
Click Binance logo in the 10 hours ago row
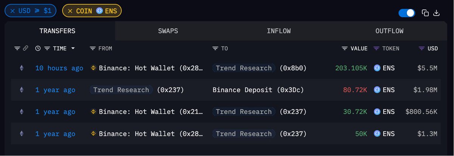pos(93,68)
